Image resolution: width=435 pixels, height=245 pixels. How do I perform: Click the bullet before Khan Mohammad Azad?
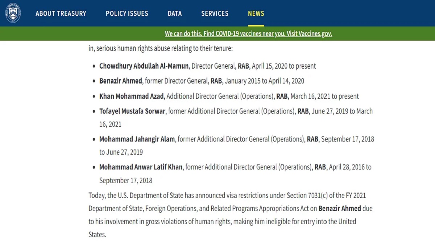coord(94,97)
